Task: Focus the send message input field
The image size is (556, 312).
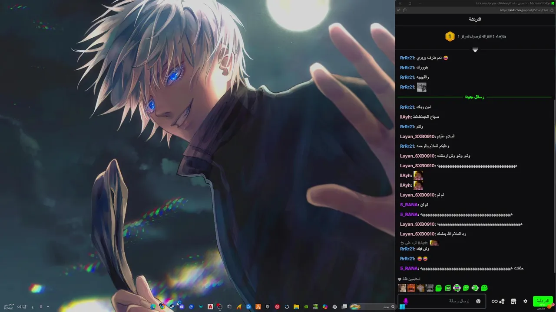Action: pyautogui.click(x=442, y=301)
